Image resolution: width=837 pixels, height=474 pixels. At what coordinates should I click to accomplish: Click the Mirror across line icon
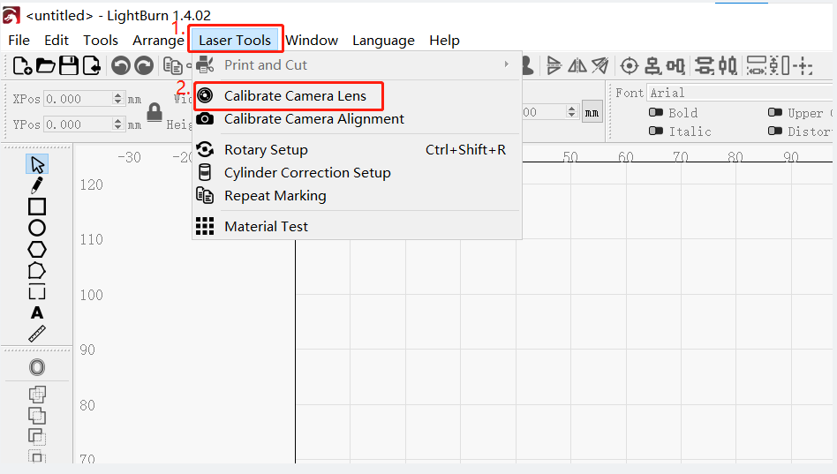[x=600, y=65]
